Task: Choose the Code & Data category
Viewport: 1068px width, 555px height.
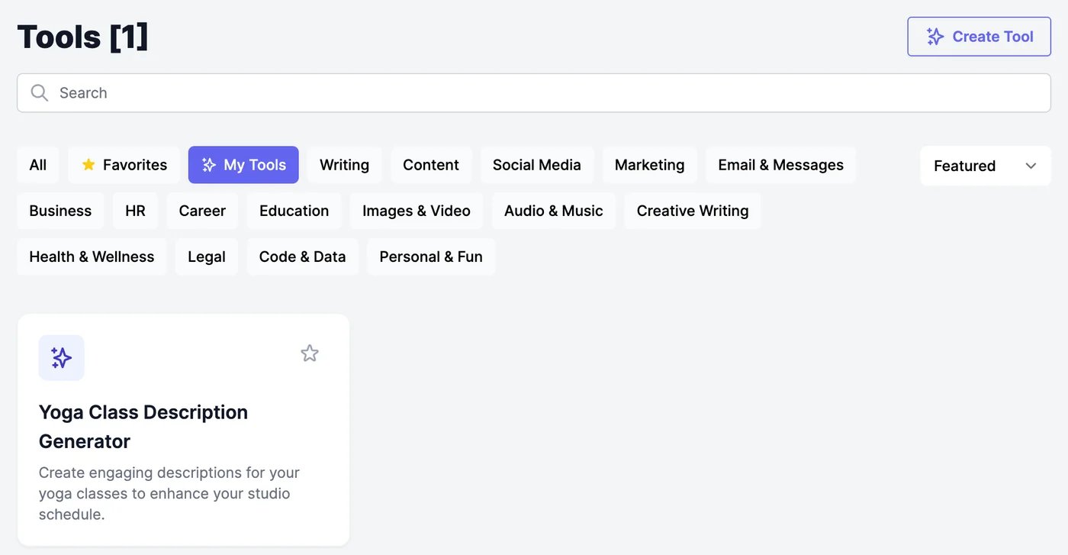Action: tap(302, 257)
